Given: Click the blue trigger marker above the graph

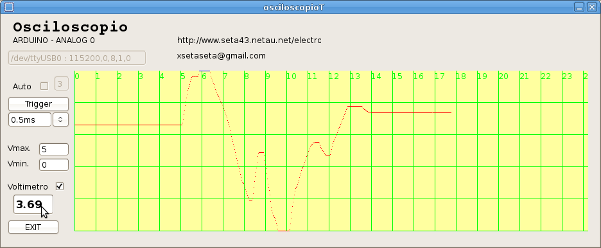Looking at the screenshot, I should [x=205, y=71].
